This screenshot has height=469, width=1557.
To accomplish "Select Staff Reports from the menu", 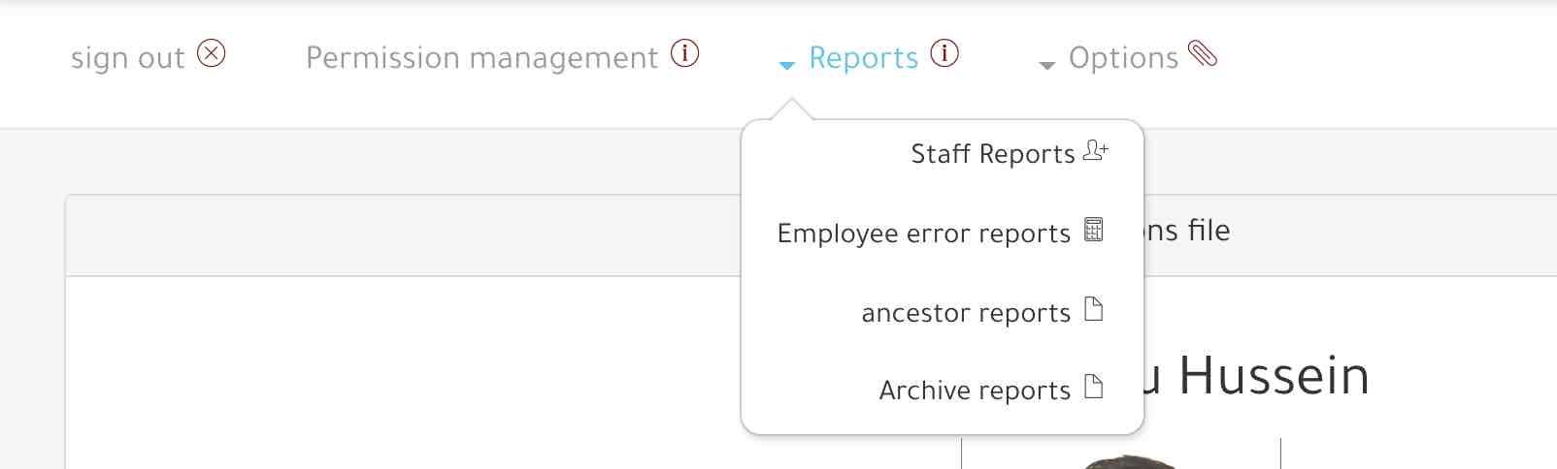I will tap(992, 154).
